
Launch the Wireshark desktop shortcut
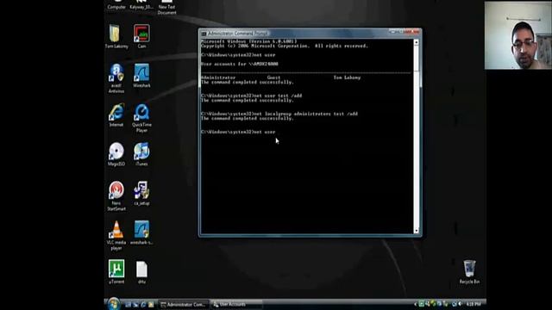click(141, 76)
